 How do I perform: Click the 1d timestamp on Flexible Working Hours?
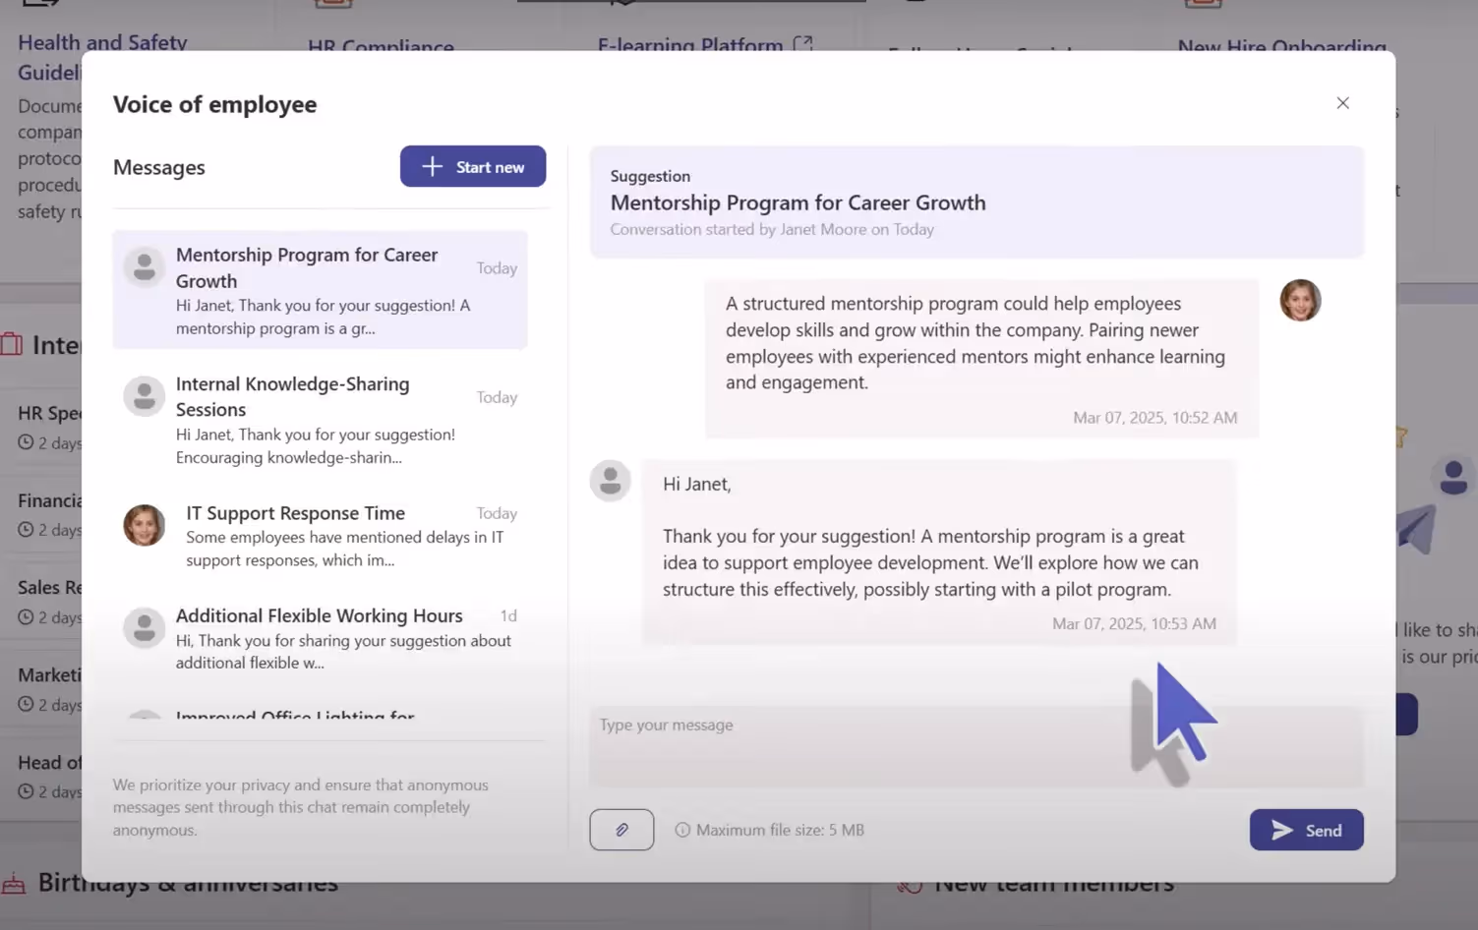(508, 615)
